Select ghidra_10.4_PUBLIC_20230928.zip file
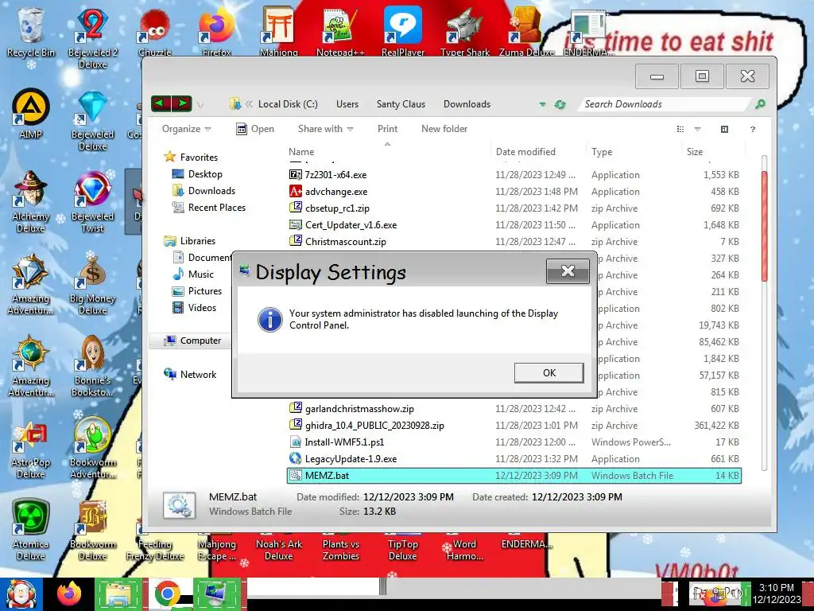 pyautogui.click(x=514, y=425)
